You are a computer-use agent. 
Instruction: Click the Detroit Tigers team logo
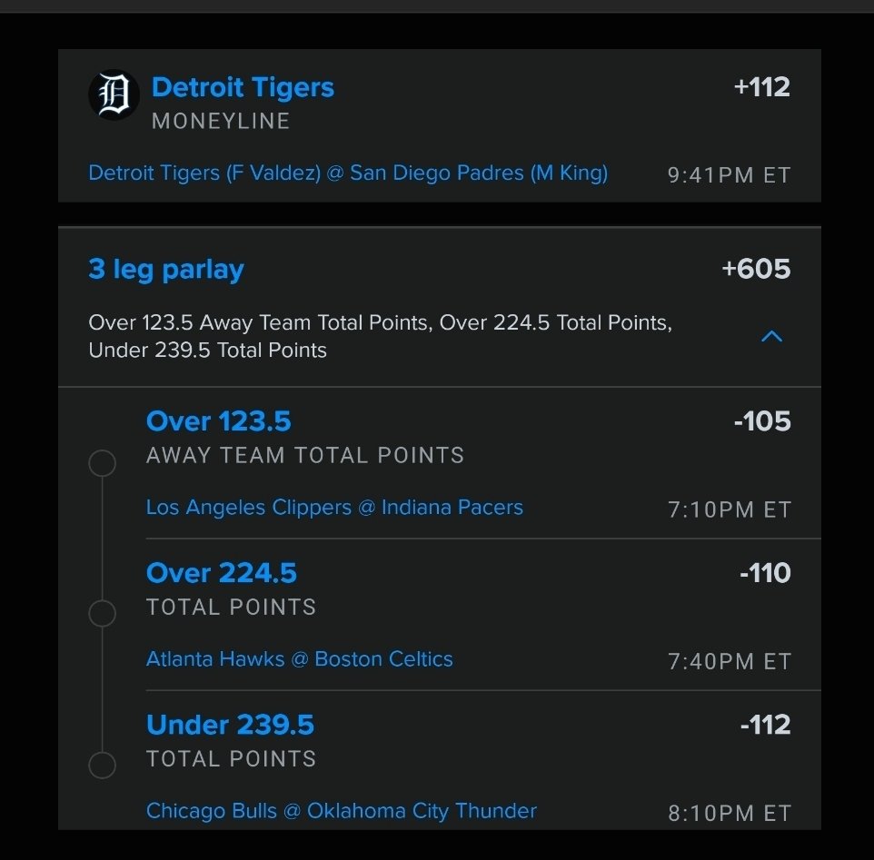tap(114, 94)
